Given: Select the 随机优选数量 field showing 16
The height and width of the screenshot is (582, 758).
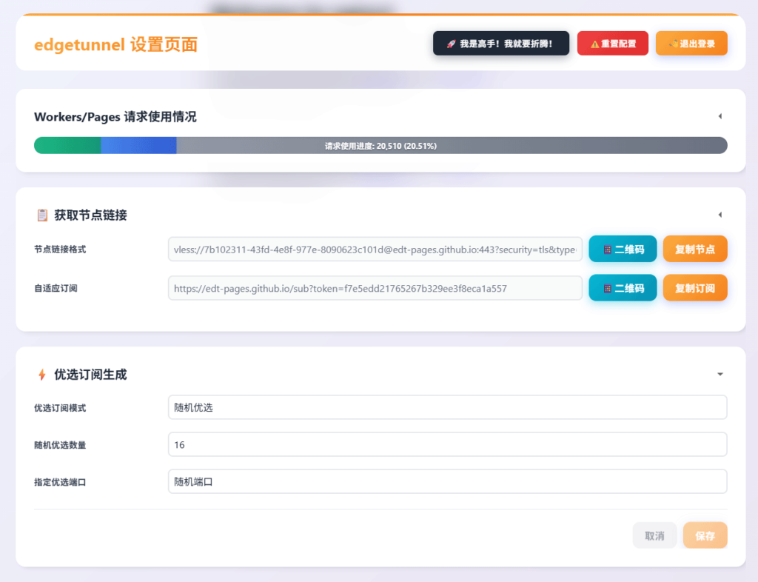Looking at the screenshot, I should tap(447, 444).
